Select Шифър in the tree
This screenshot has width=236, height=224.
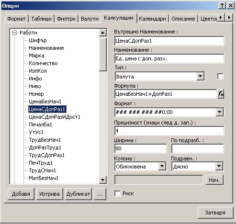(x=38, y=40)
